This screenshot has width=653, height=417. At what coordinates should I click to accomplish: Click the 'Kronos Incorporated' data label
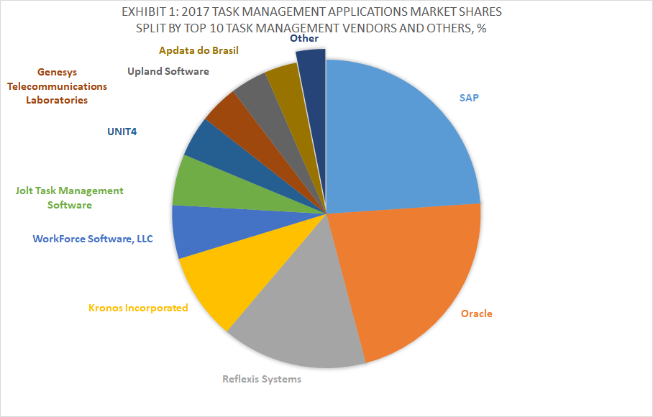pyautogui.click(x=138, y=308)
